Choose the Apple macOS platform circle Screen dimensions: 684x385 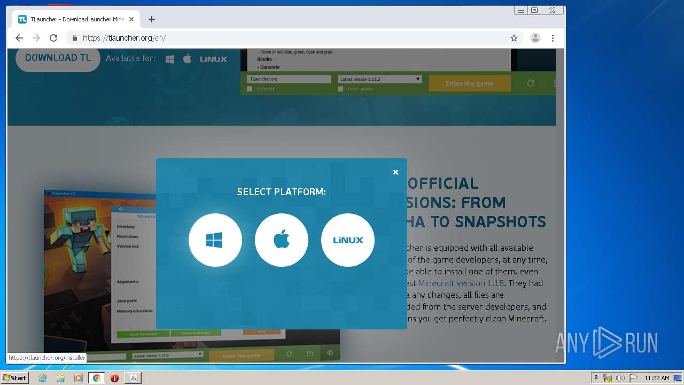tap(282, 240)
